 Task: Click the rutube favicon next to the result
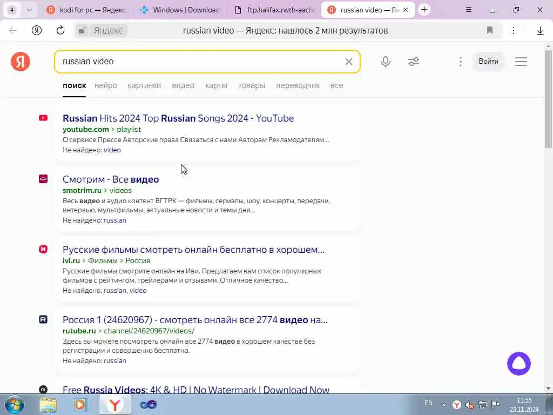(x=43, y=319)
